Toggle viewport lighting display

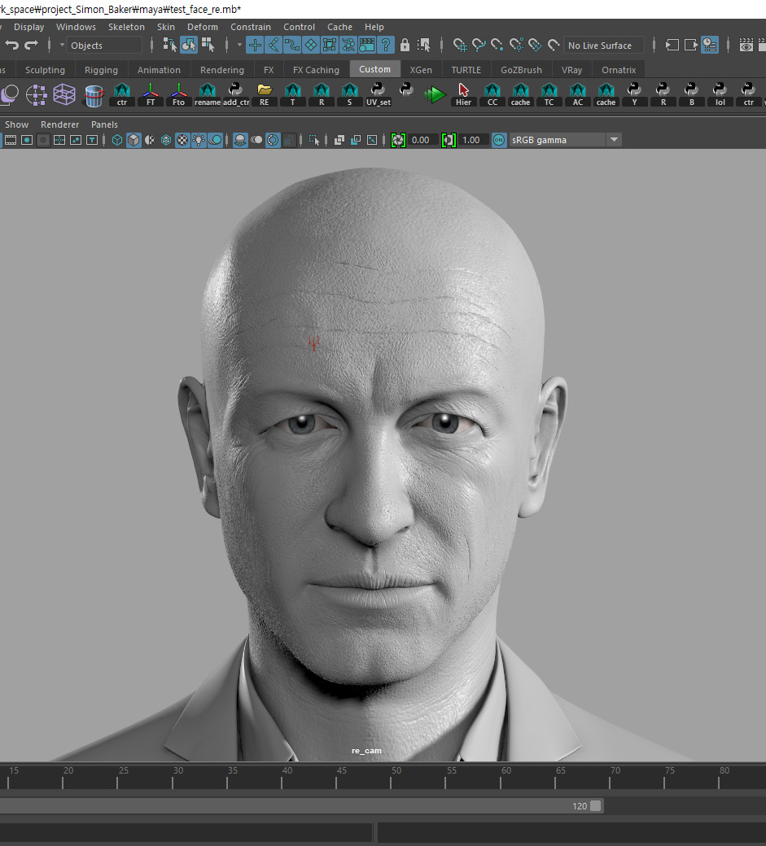pyautogui.click(x=198, y=140)
